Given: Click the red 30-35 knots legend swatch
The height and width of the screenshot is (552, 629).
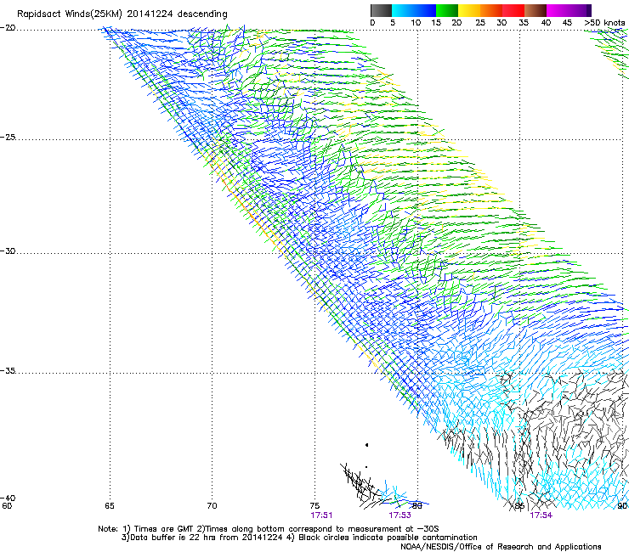Looking at the screenshot, I should 513,10.
